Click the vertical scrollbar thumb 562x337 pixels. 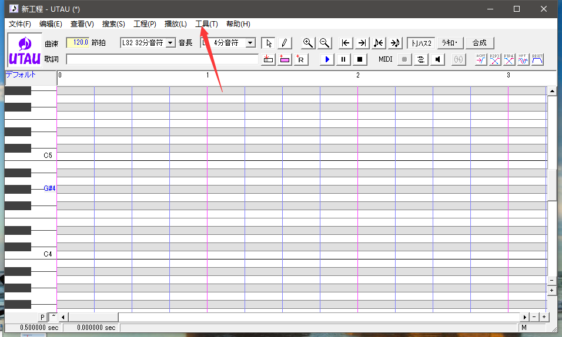point(552,185)
